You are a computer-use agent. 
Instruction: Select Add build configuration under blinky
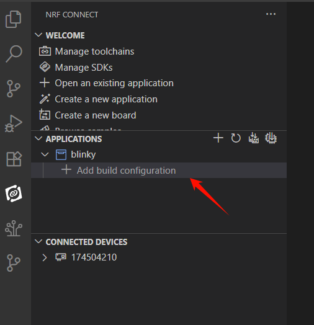coord(159,170)
